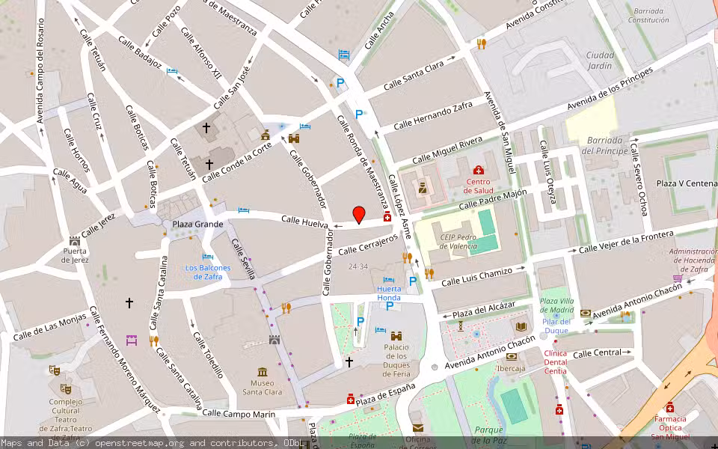Click the Pilar del Duque fountain icon
The image size is (718, 449).
click(x=555, y=315)
